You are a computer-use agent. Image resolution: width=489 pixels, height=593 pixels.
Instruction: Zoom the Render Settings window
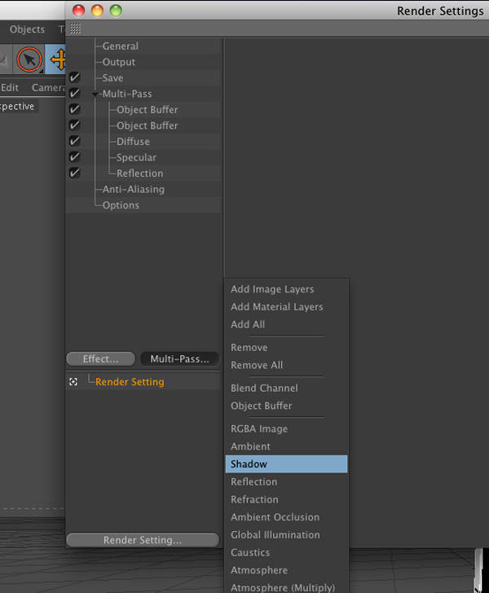(x=116, y=11)
